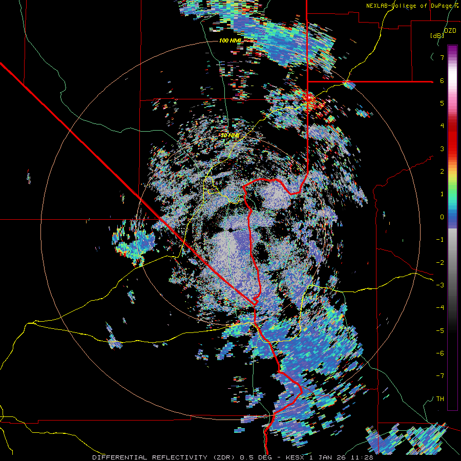461x461 pixels.
Task: Click the 4 value on color scale
Action: [442, 126]
